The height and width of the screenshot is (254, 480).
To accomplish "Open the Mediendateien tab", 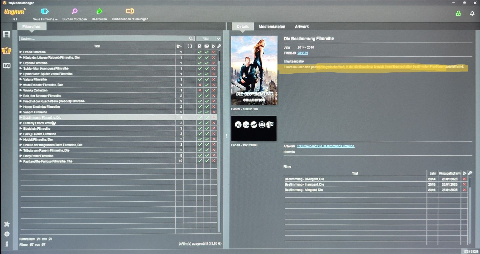I will pyautogui.click(x=272, y=26).
